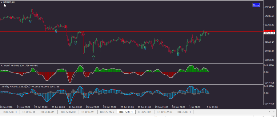Open the BTCUSD,H1 tab right of EURUSD,H1
The height and width of the screenshot is (117, 277).
pyautogui.click(x=28, y=112)
